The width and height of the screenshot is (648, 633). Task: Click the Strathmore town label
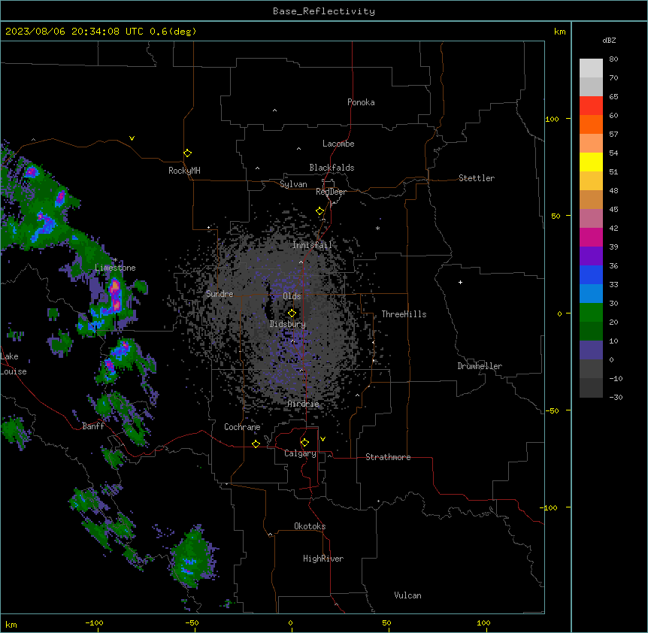tap(388, 457)
